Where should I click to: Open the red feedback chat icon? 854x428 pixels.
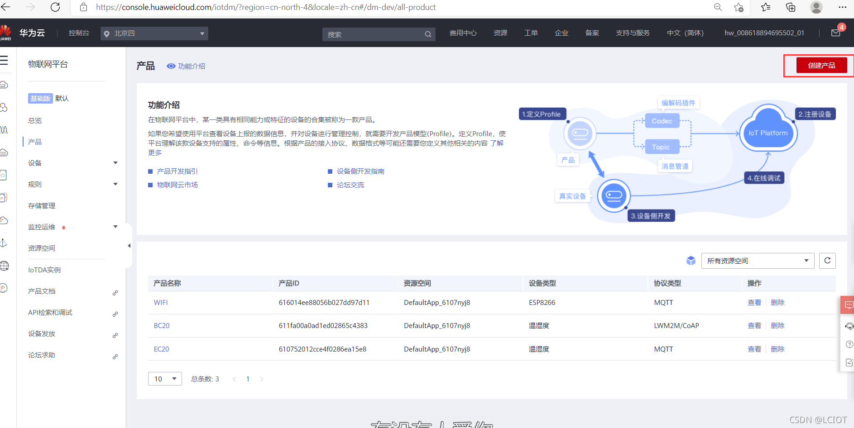(x=848, y=305)
